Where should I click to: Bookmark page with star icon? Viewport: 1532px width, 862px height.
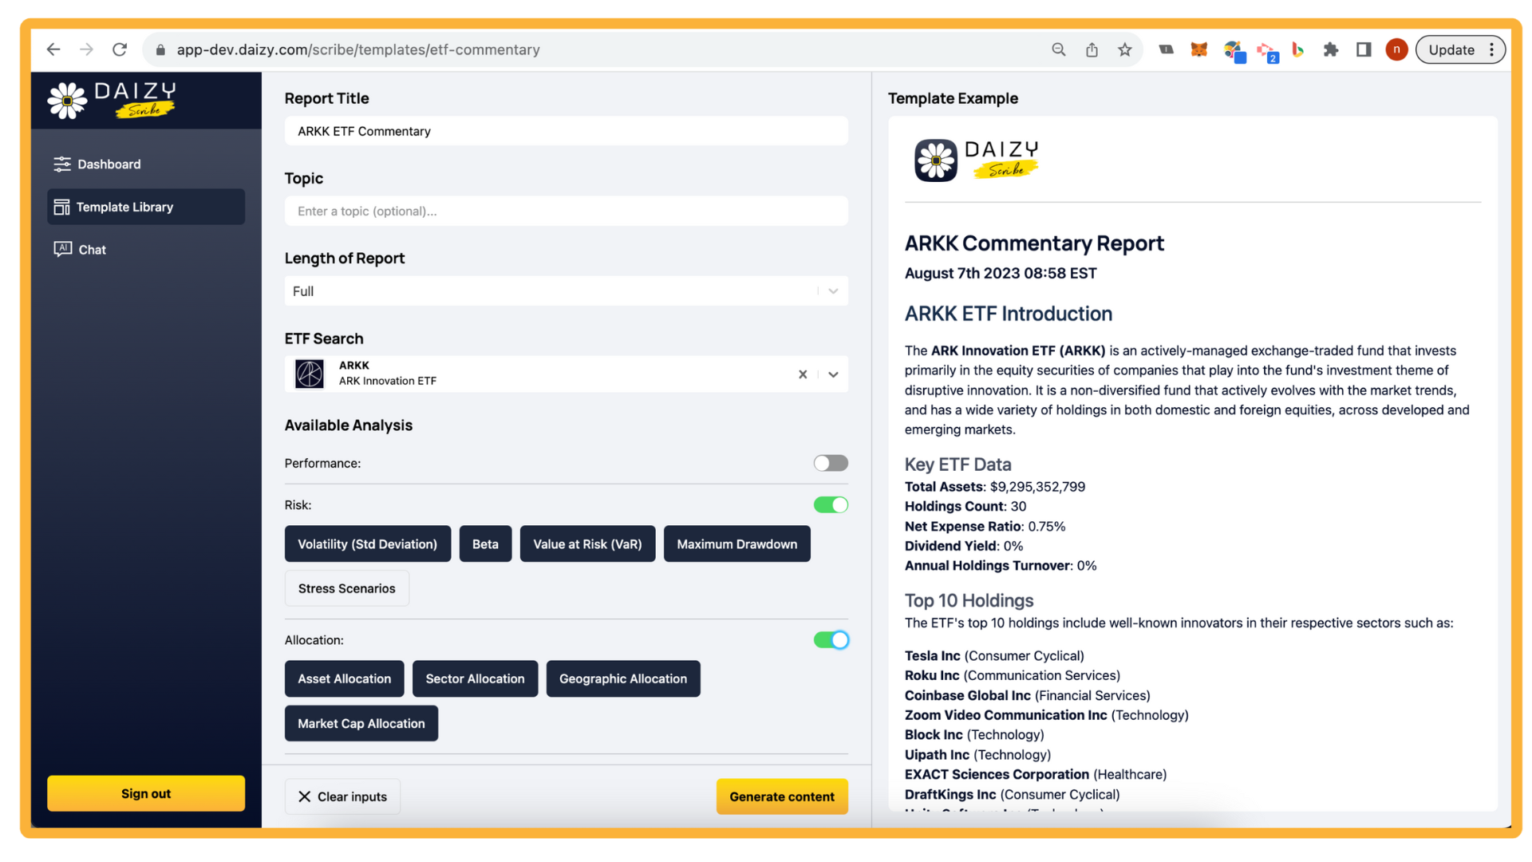tap(1124, 49)
